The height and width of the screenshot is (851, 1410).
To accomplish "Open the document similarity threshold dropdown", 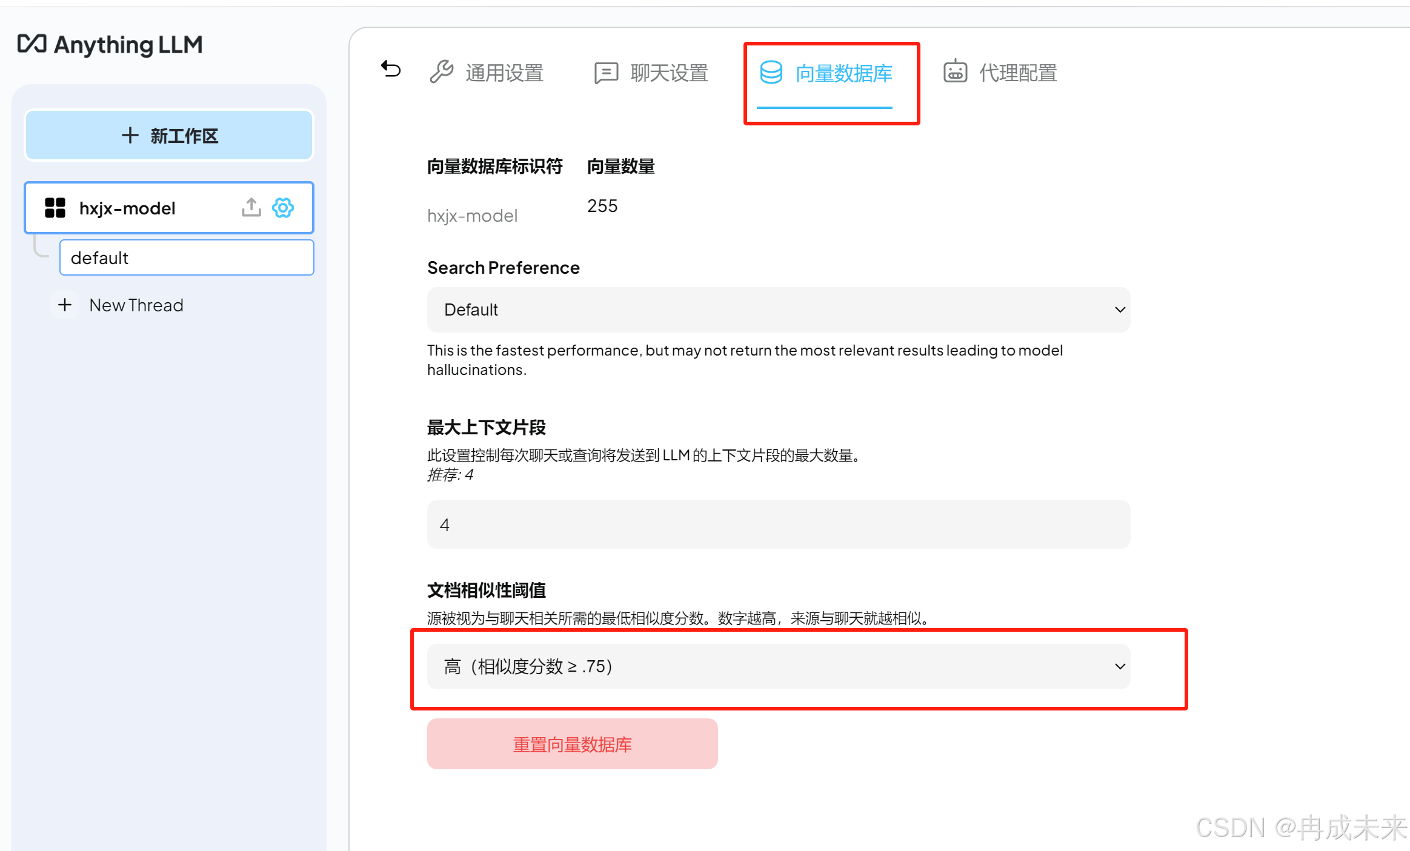I will [x=778, y=666].
